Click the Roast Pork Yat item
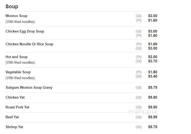This screenshot has width=191, height=134. pyautogui.click(x=17, y=107)
